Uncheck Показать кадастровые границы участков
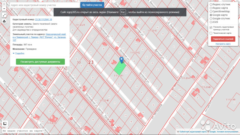The height and width of the screenshot is (135, 240). point(211,27)
